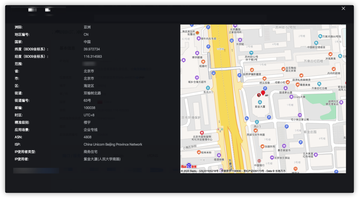Click the 桂林米粉 food marker
Screen dimensions: 359x198
pos(199,152)
